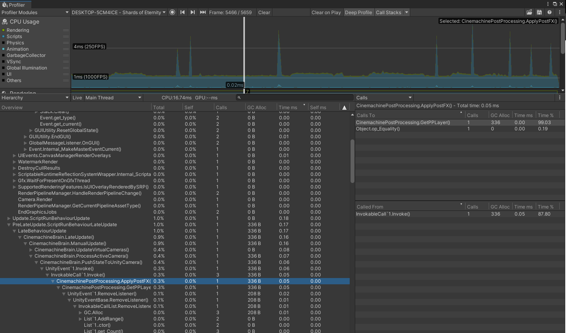Save profiling data using the floppy disk icon
The height and width of the screenshot is (333, 566).
(x=539, y=12)
